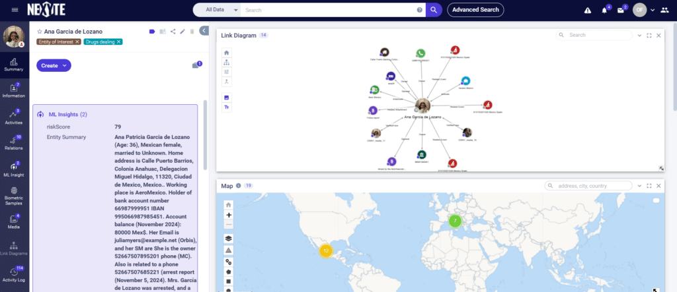677x292 pixels.
Task: Remove the Entity of Interest tag
Action: 77,42
